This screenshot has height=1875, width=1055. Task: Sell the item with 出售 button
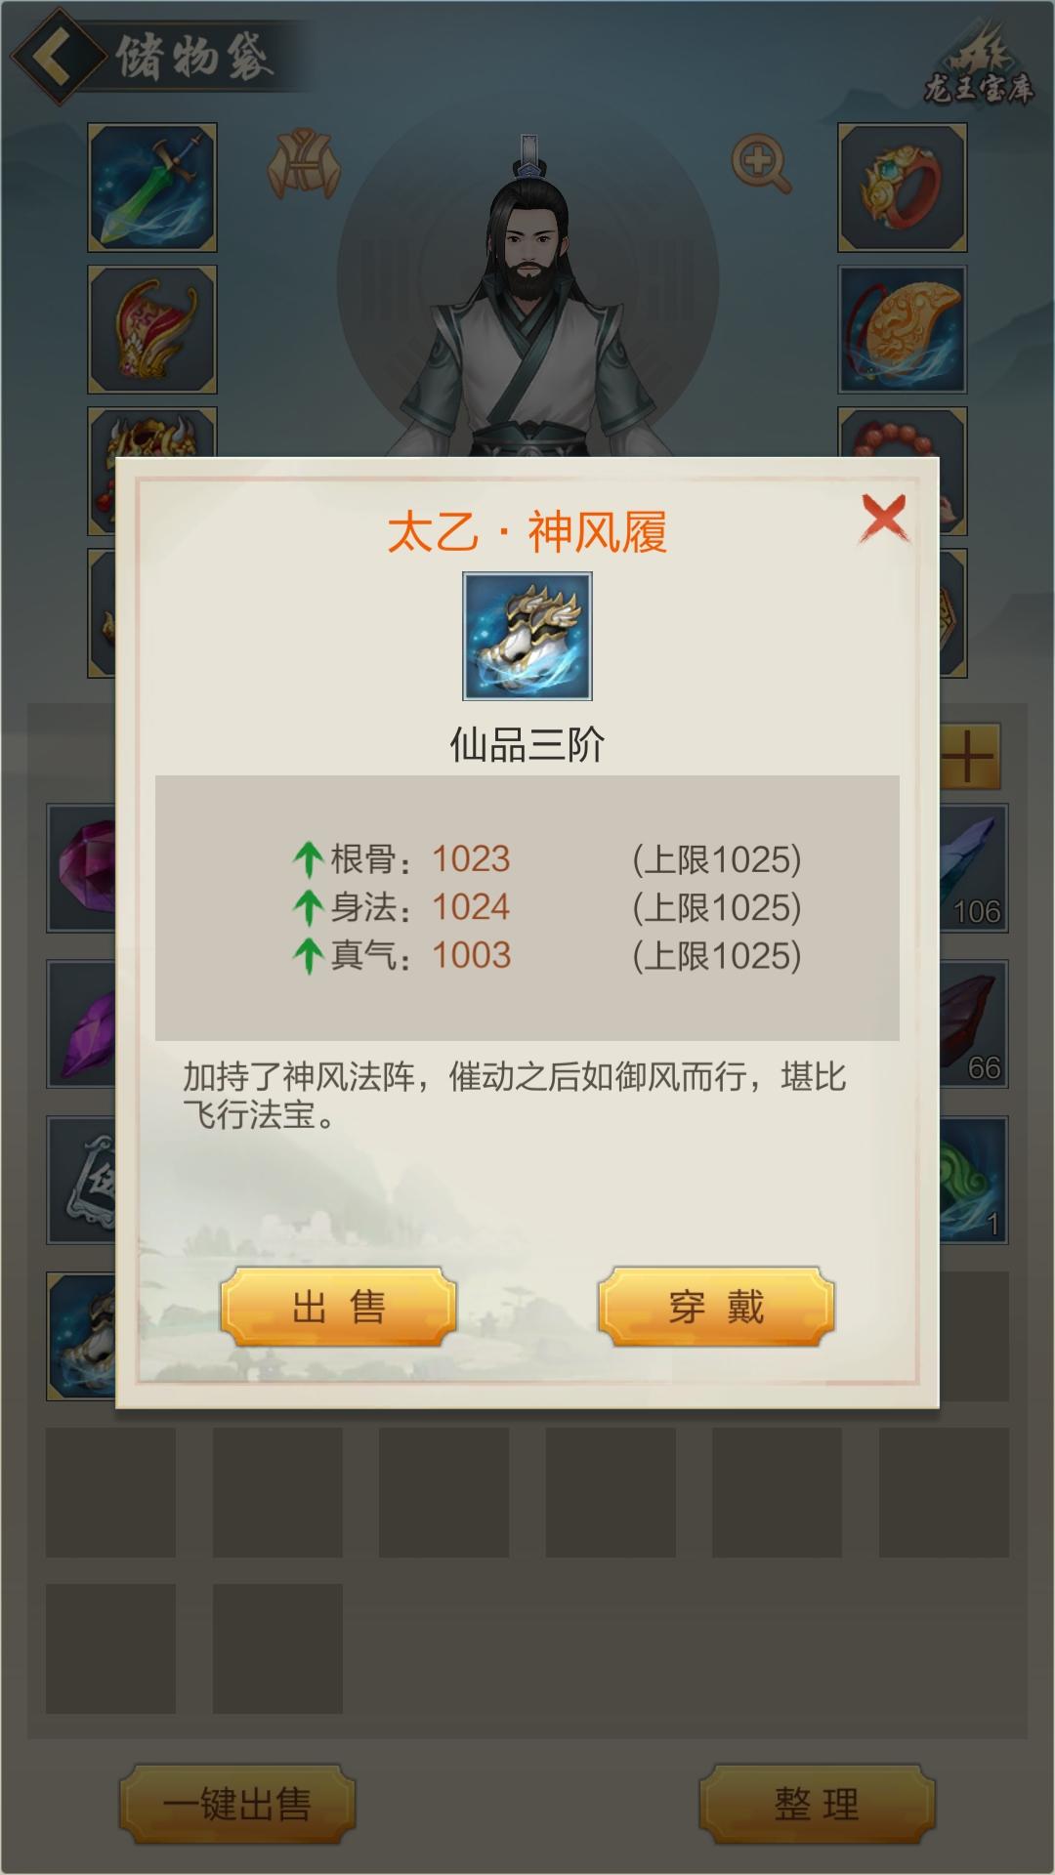tap(338, 1307)
